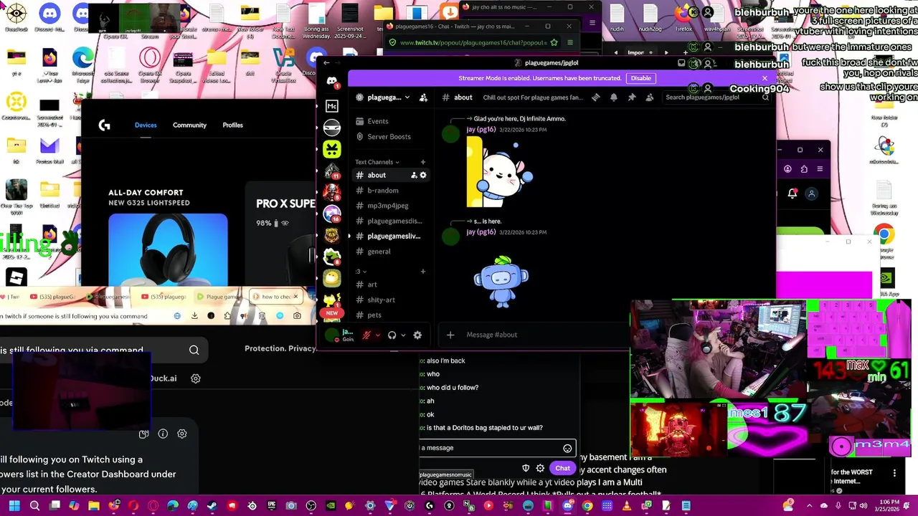Viewport: 918px width, 516px height.
Task: Create channel in Text Channels category
Action: point(423,162)
